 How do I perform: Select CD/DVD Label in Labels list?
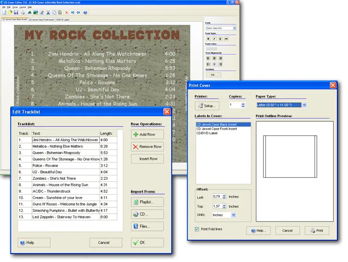[207, 133]
